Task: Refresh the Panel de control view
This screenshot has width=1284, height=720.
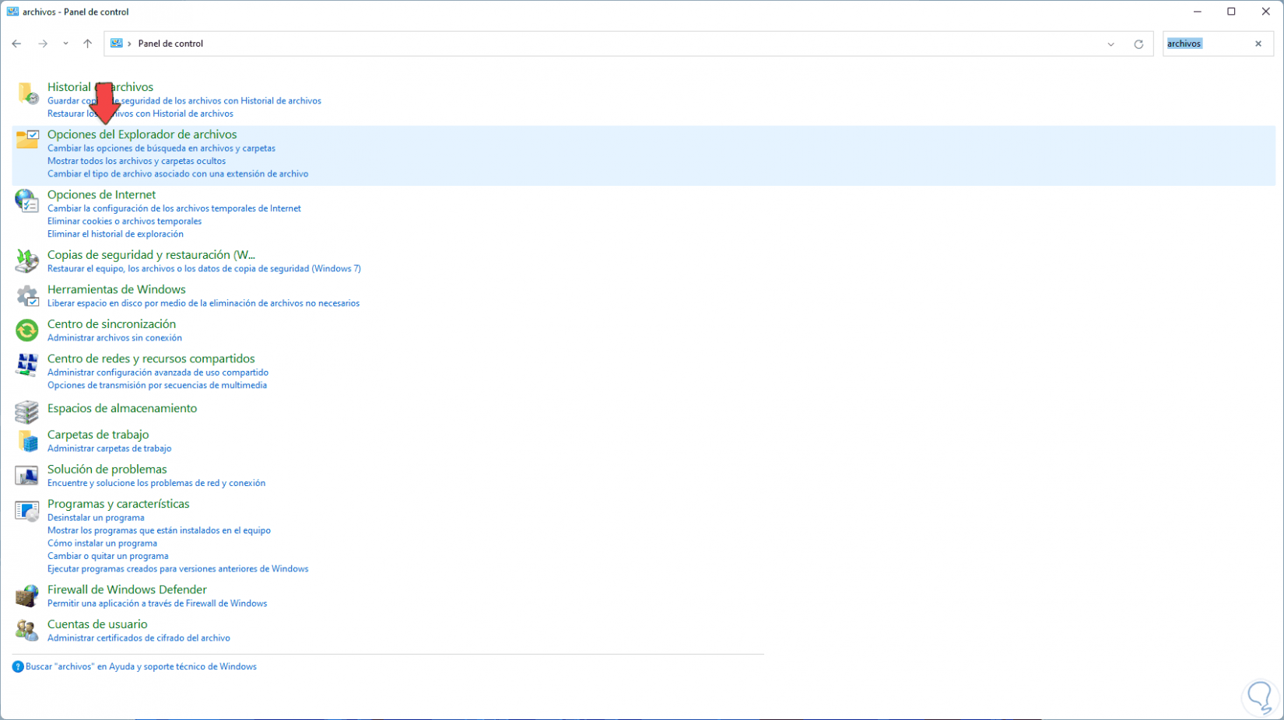Action: [x=1138, y=44]
